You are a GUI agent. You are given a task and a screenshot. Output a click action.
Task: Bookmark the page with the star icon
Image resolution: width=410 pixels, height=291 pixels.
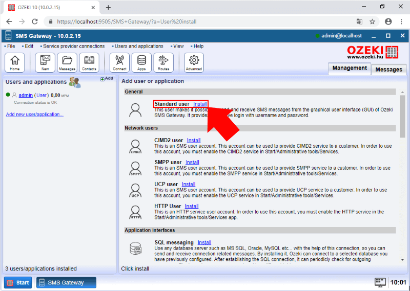(372, 21)
